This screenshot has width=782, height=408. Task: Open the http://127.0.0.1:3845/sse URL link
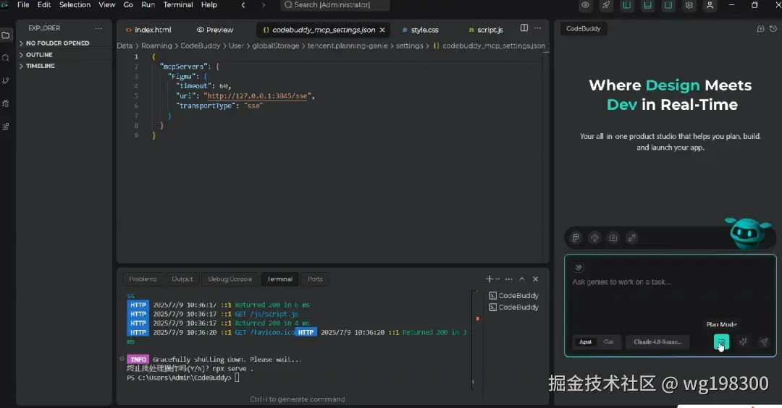pos(257,96)
